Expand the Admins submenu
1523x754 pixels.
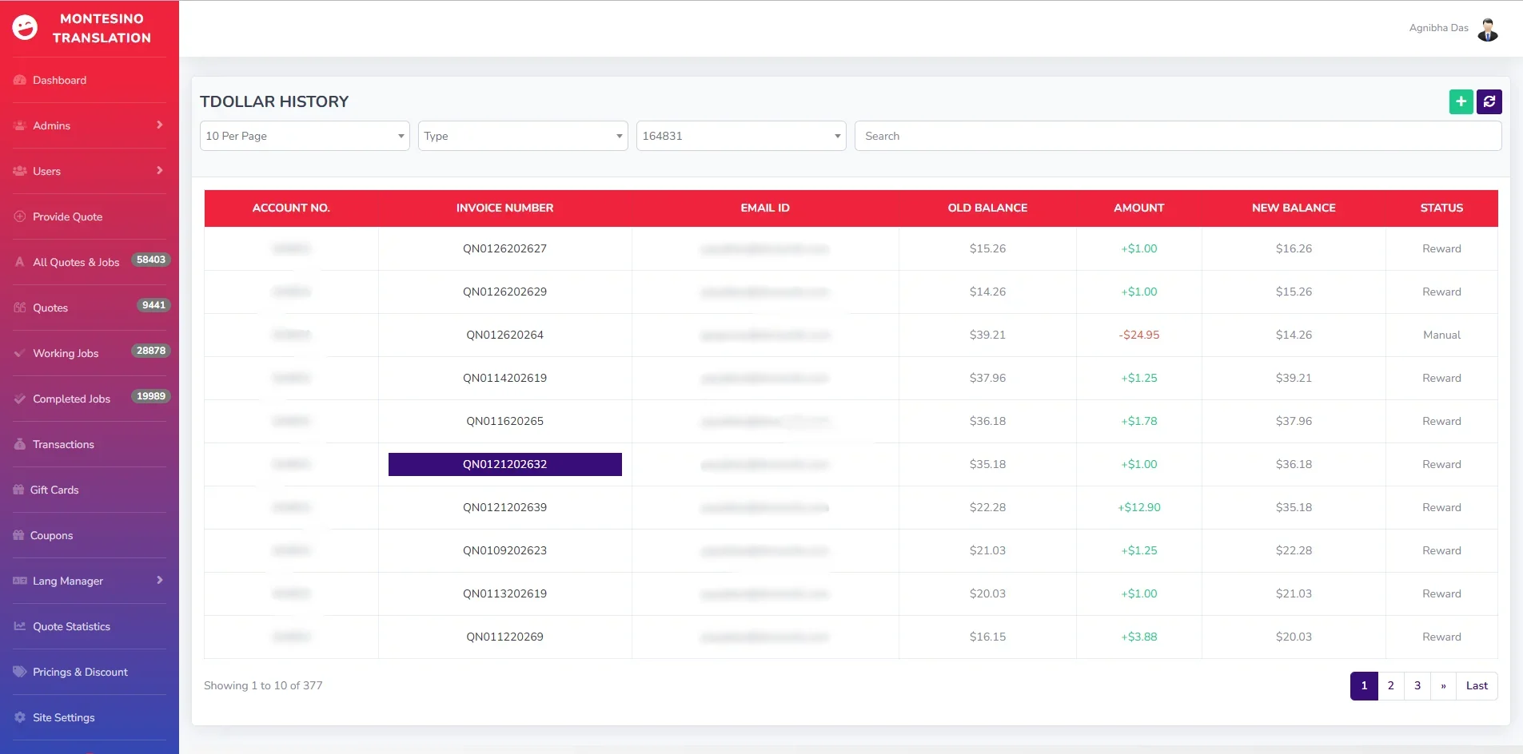pos(159,125)
